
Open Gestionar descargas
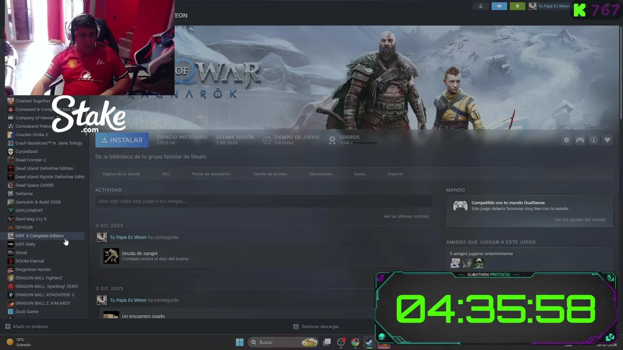(x=320, y=327)
